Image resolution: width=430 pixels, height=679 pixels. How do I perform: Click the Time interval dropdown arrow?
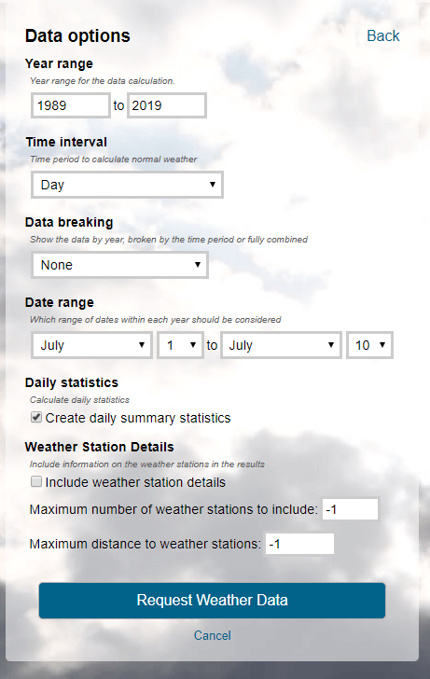[x=213, y=185]
